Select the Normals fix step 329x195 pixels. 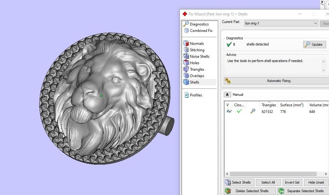pyautogui.click(x=193, y=43)
